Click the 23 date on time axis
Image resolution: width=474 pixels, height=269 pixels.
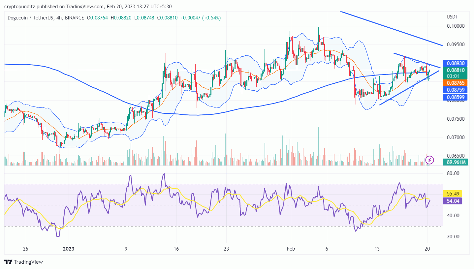tap(226, 249)
